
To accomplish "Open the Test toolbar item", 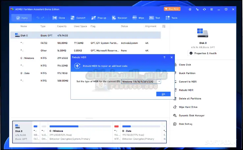I will (x=155, y=18).
